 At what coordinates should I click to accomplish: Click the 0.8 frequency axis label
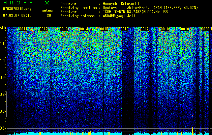[3, 94]
